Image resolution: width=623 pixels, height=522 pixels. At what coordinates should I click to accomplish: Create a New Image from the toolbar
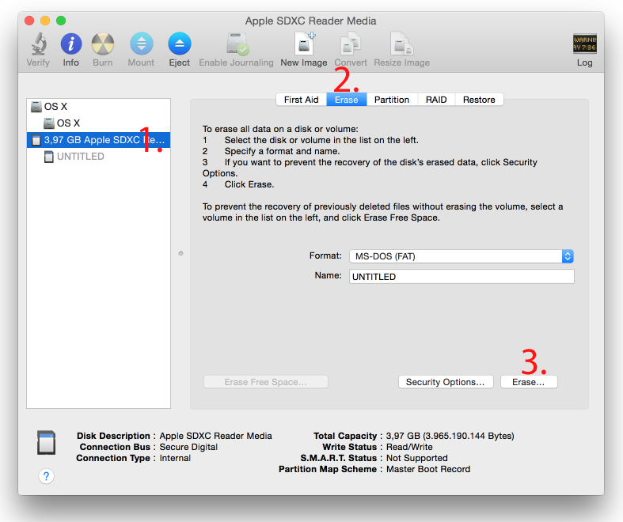(304, 43)
